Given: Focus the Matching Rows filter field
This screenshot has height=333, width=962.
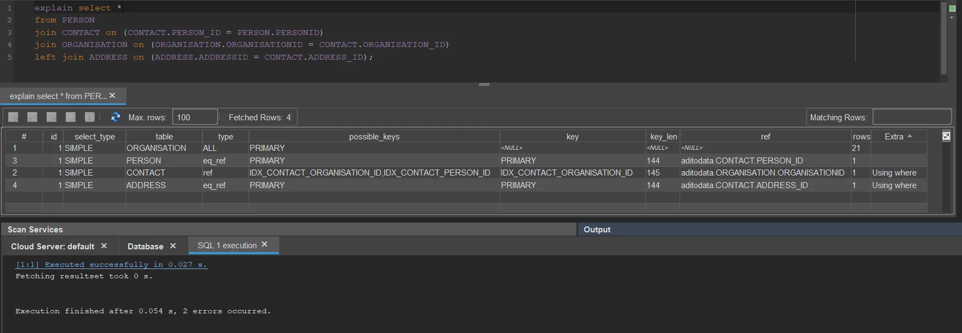Looking at the screenshot, I should (912, 117).
